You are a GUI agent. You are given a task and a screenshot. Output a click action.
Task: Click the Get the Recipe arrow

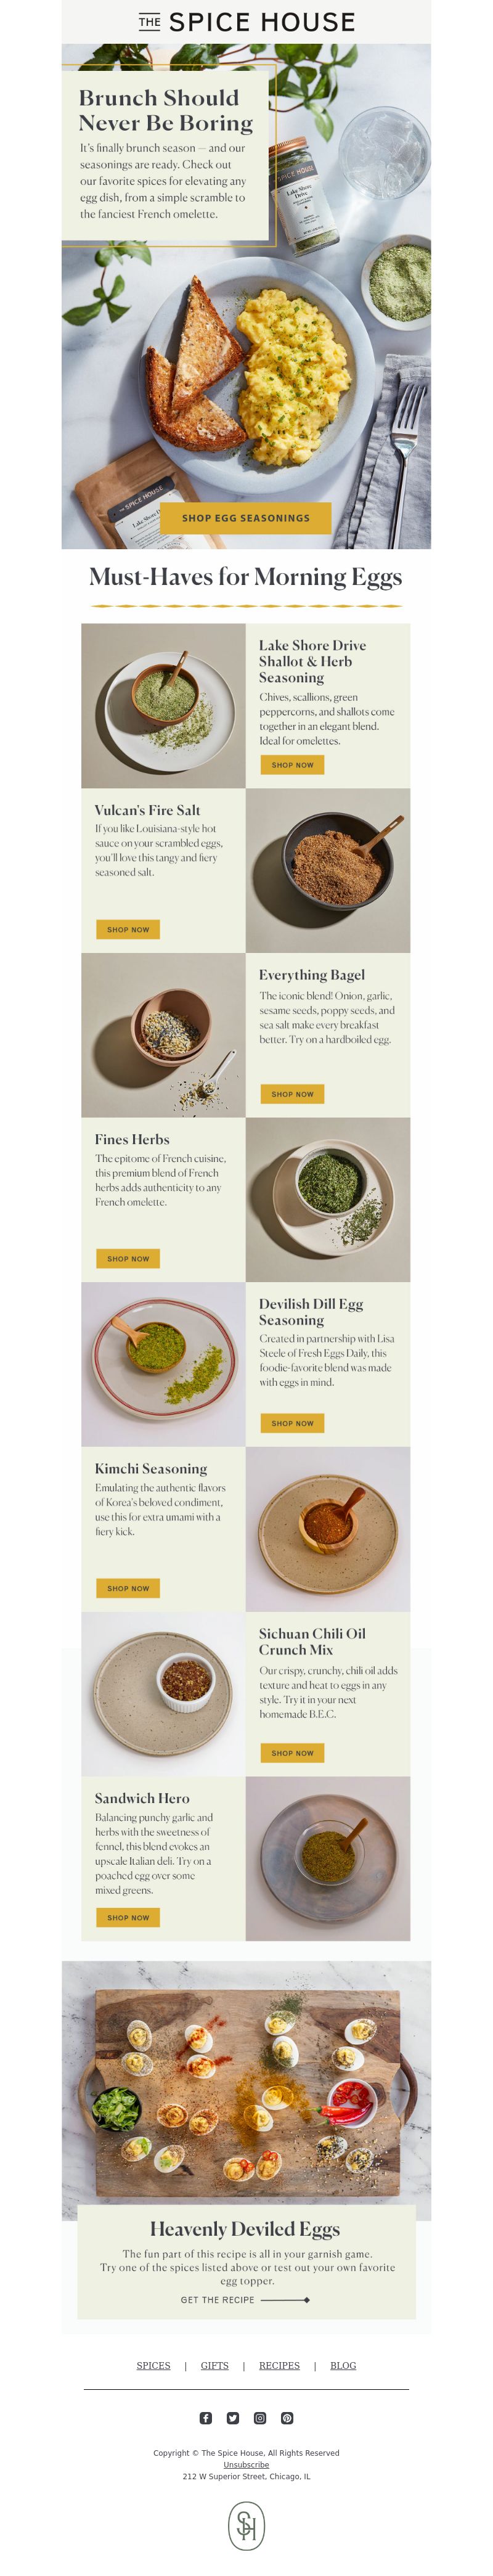click(x=285, y=2300)
